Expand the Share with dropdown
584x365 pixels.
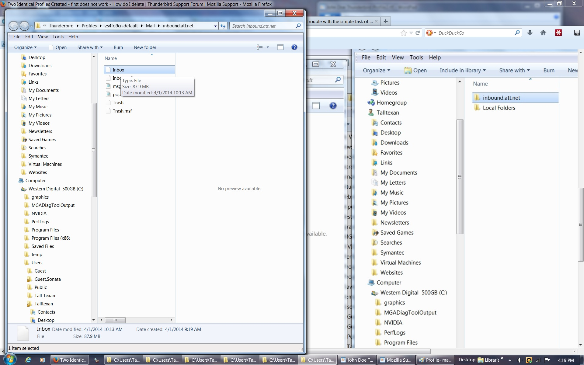point(90,47)
